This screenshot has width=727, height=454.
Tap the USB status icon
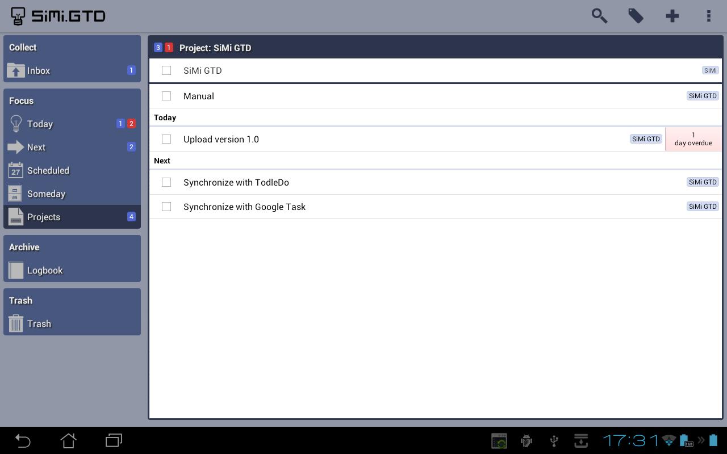point(554,440)
